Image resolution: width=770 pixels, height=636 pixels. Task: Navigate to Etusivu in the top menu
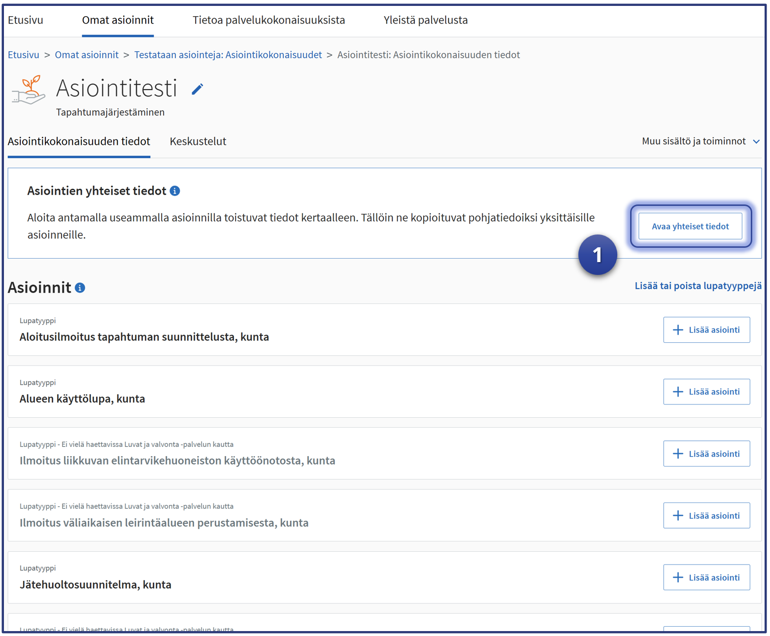[x=26, y=20]
